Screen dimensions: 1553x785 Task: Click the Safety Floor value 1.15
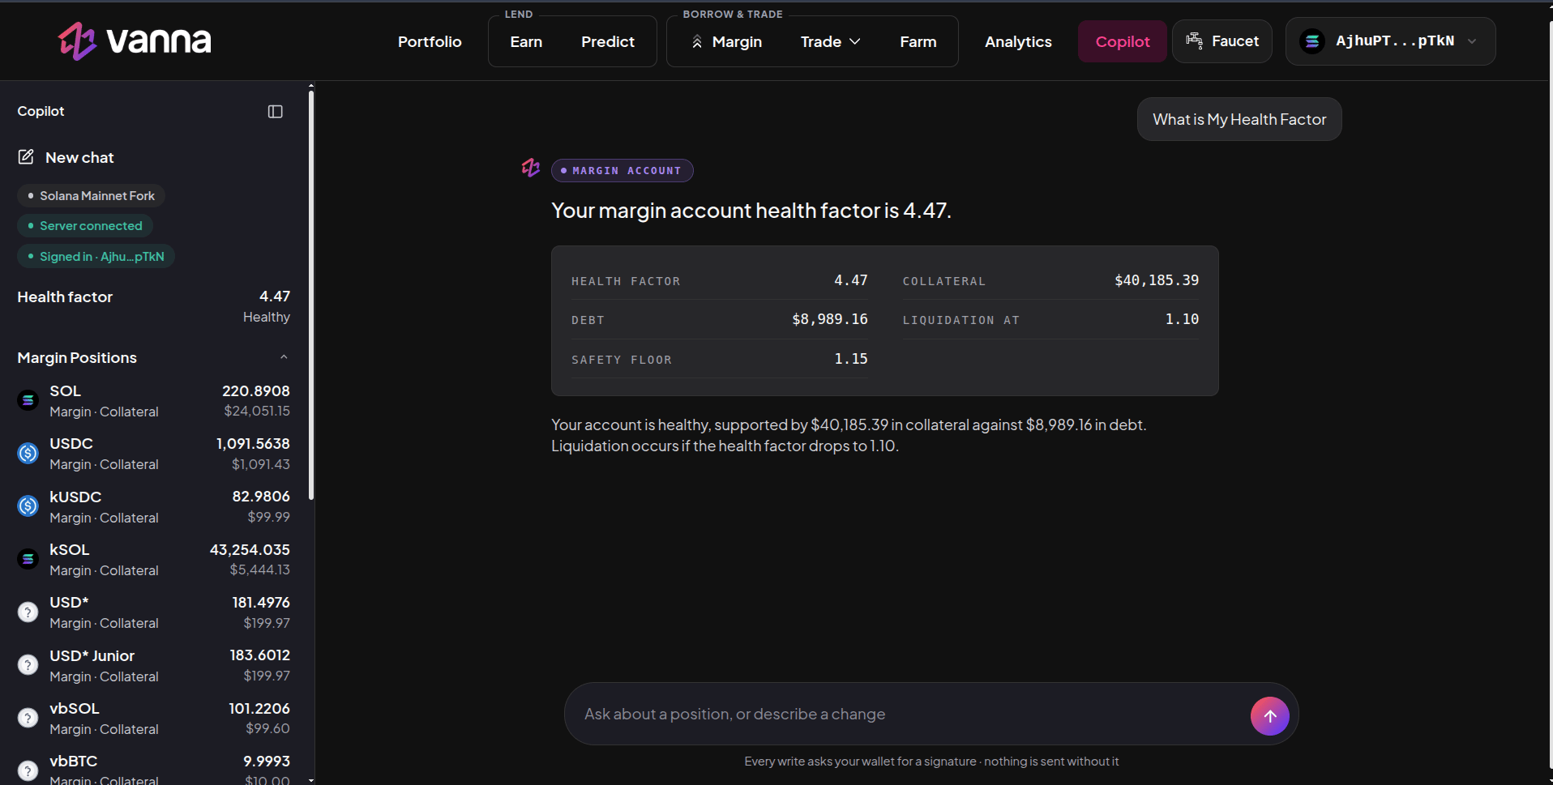(851, 359)
